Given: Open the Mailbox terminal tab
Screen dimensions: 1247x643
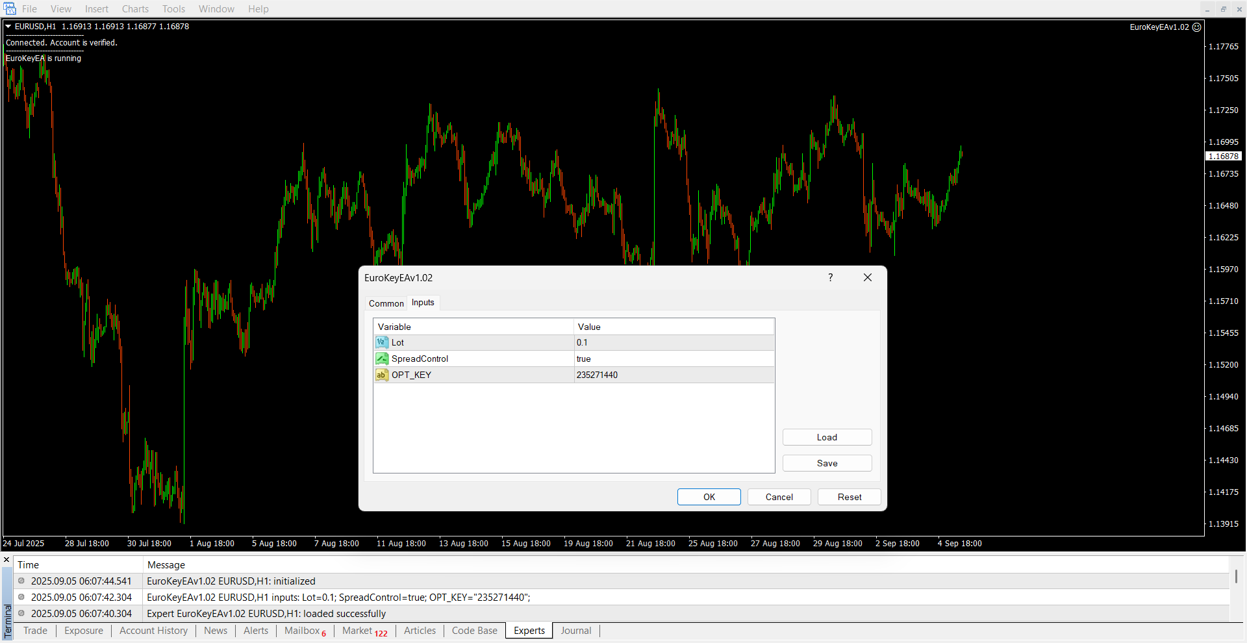Looking at the screenshot, I should (x=302, y=631).
